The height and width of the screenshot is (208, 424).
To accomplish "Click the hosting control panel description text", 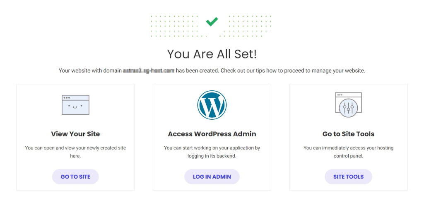I will [348, 152].
